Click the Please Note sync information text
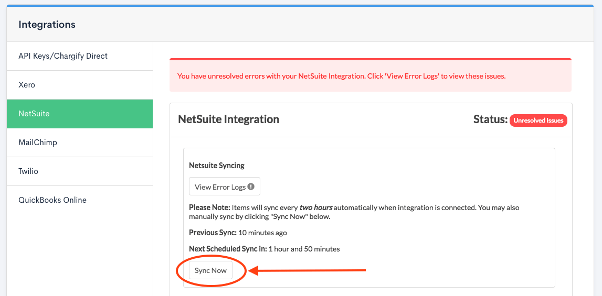 354,212
